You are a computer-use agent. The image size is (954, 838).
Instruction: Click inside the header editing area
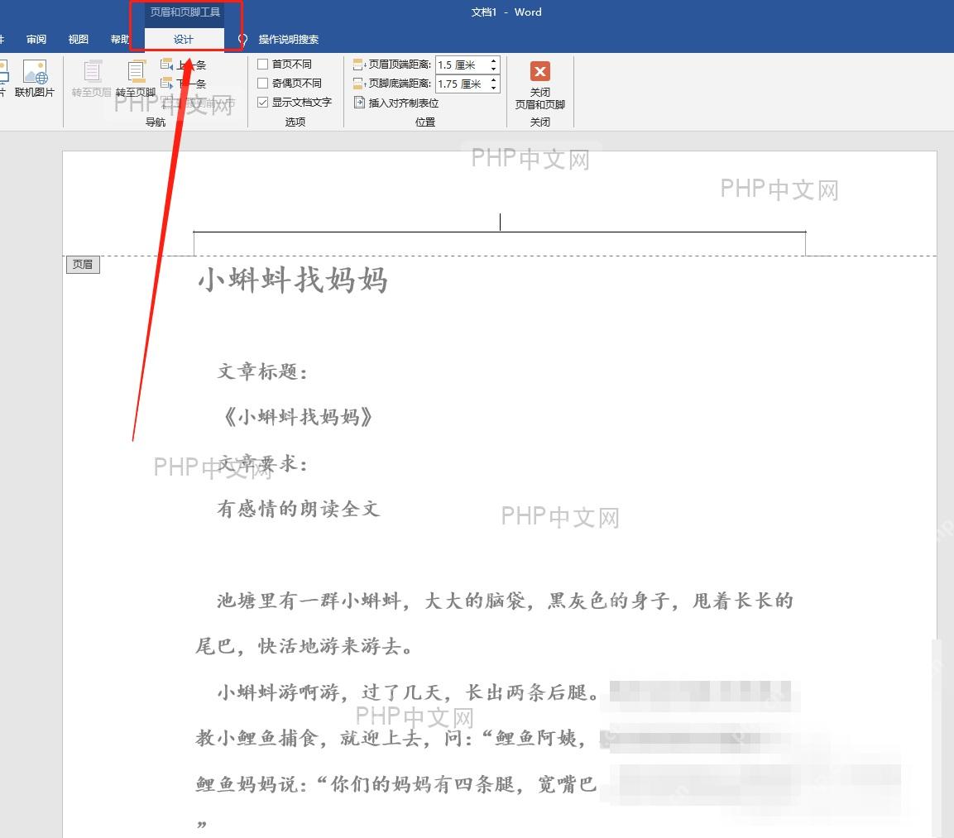[500, 222]
